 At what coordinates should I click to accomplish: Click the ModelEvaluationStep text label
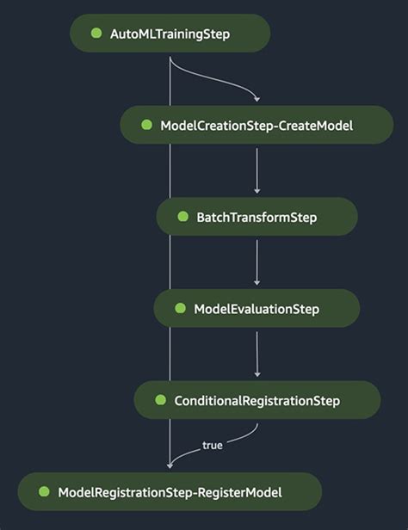coord(257,309)
